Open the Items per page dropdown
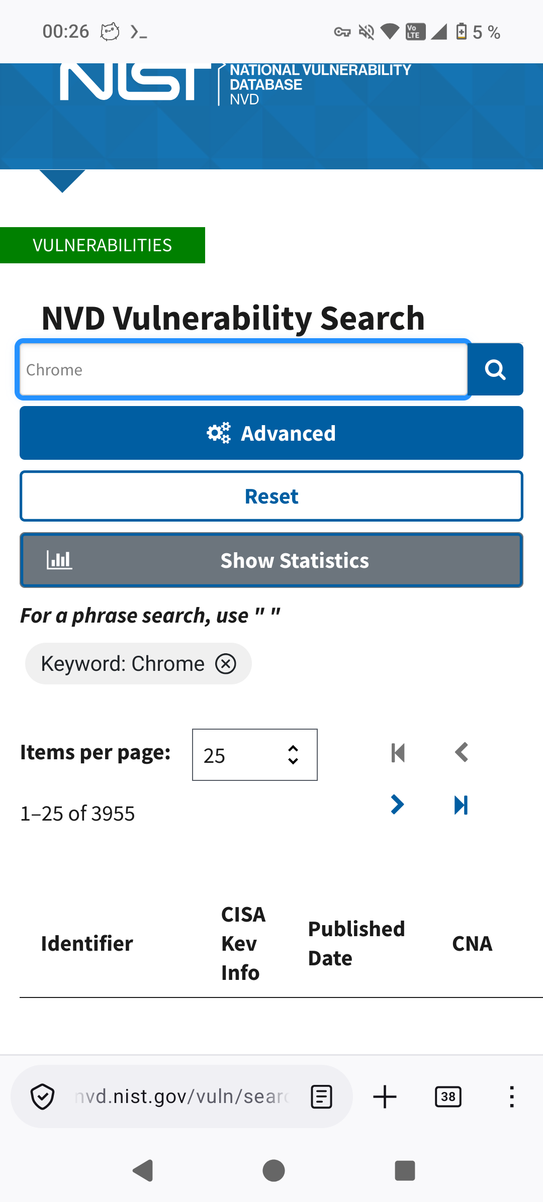543x1202 pixels. point(254,755)
